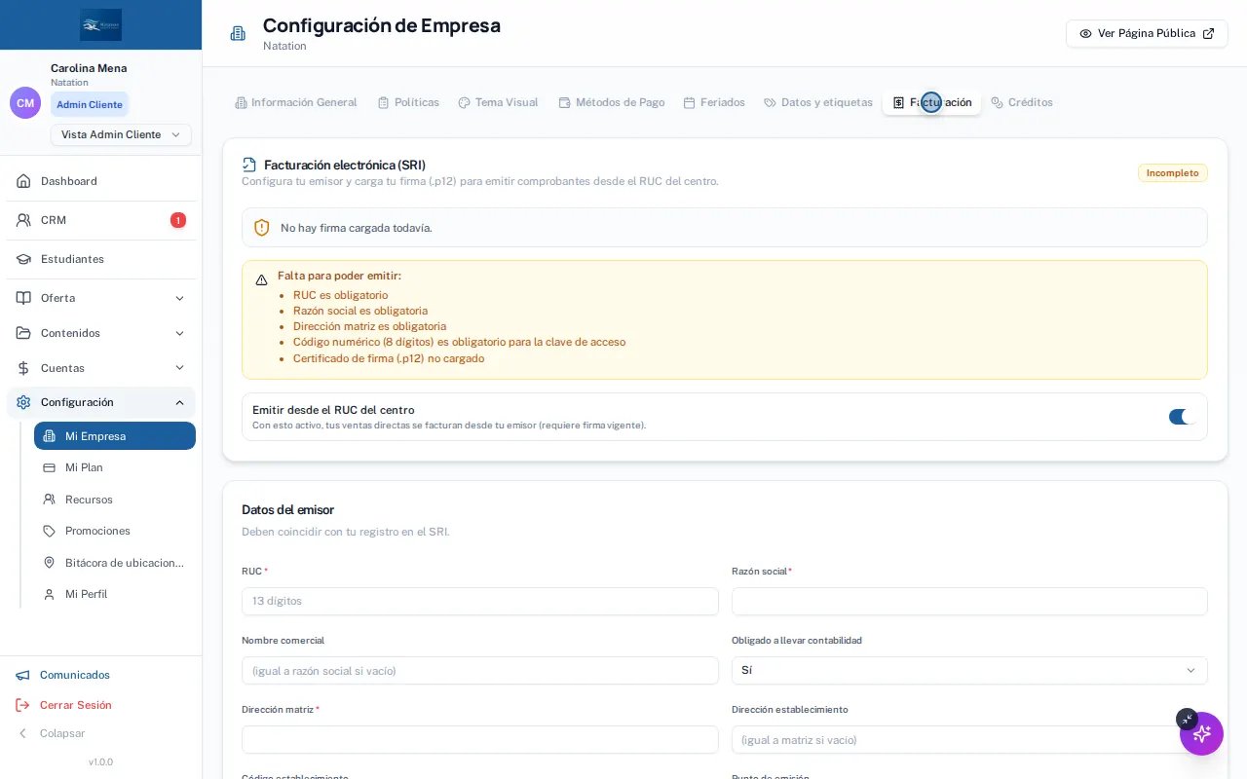The image size is (1247, 779).
Task: Click the Mi Plan card icon
Action: (49, 467)
